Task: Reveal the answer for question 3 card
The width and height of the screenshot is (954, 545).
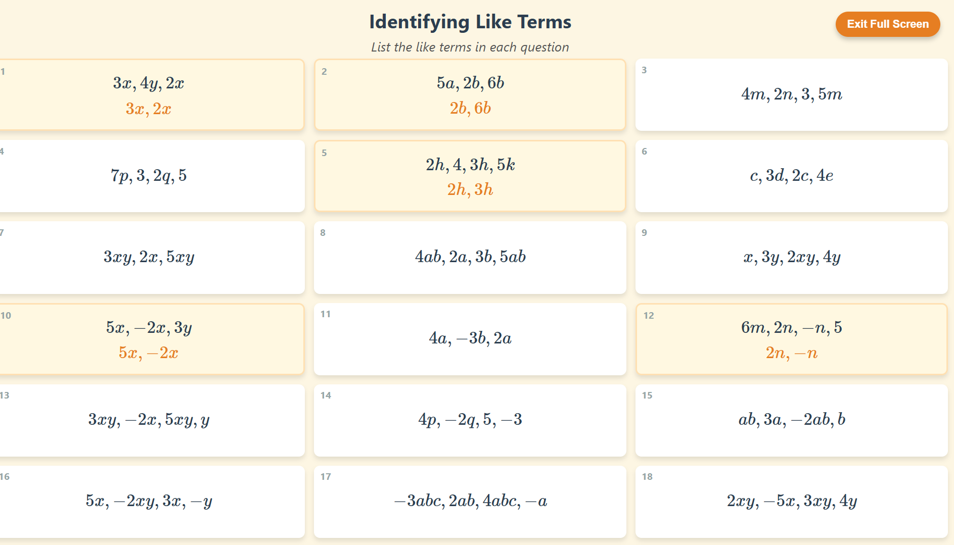Action: [791, 95]
